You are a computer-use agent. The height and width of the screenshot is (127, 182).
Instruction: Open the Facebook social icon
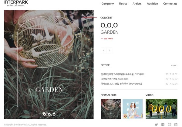pyautogui.click(x=163, y=125)
